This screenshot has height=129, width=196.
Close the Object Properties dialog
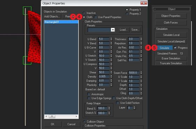pos(144,3)
